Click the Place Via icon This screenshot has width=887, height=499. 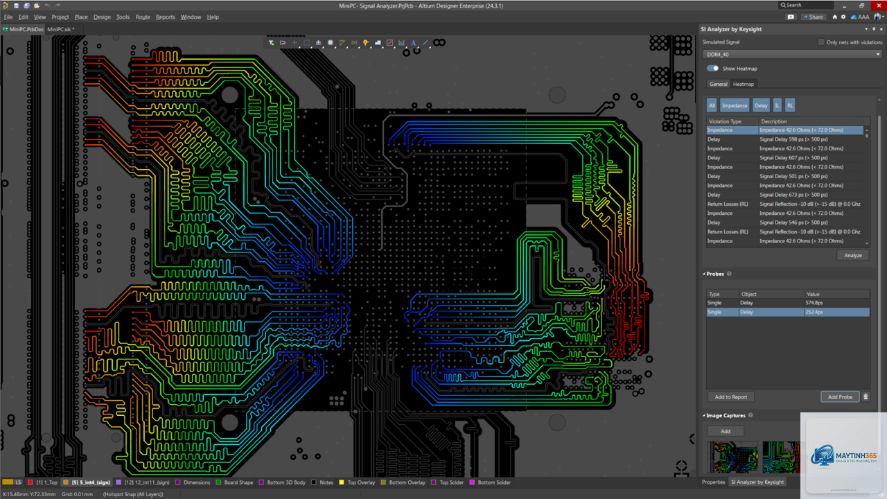(366, 42)
